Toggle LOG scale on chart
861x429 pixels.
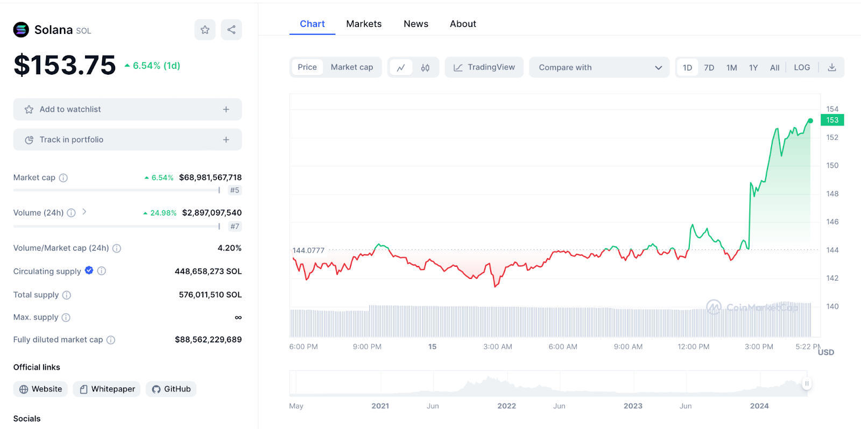[x=802, y=67]
